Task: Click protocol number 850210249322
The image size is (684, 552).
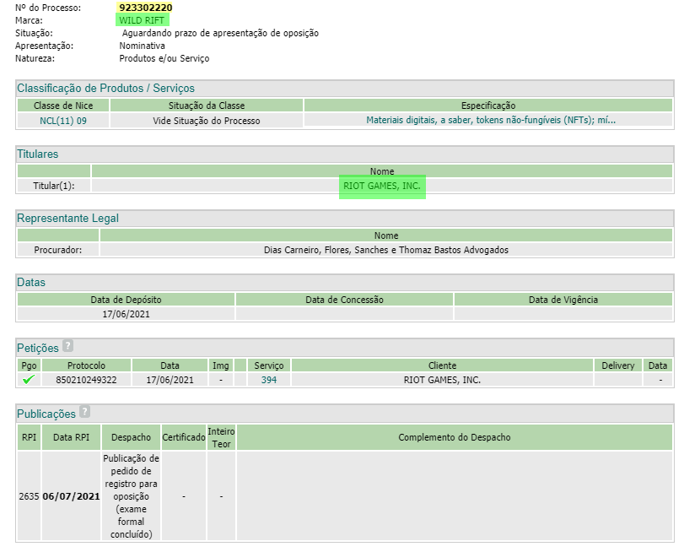Action: [87, 380]
